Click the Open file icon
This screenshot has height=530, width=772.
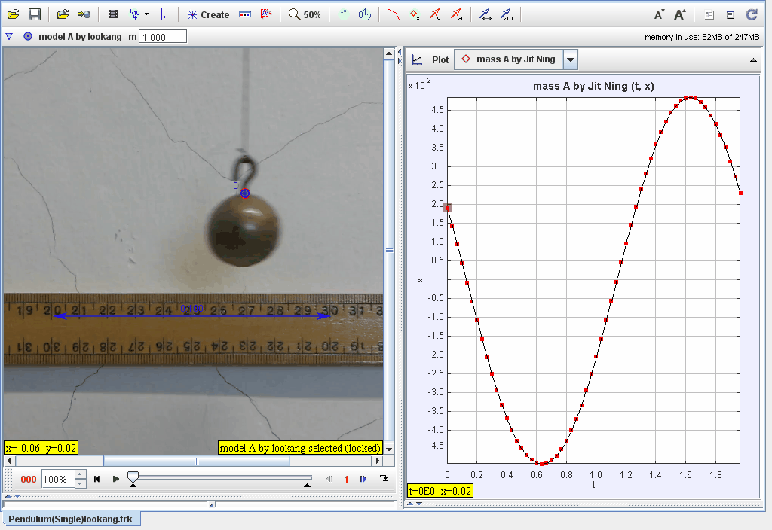(14, 14)
